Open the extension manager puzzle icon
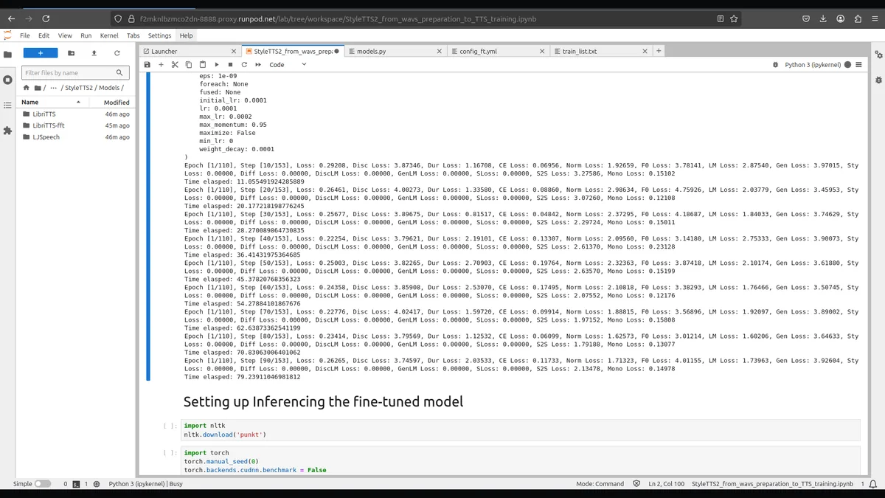The width and height of the screenshot is (885, 498). pyautogui.click(x=7, y=131)
